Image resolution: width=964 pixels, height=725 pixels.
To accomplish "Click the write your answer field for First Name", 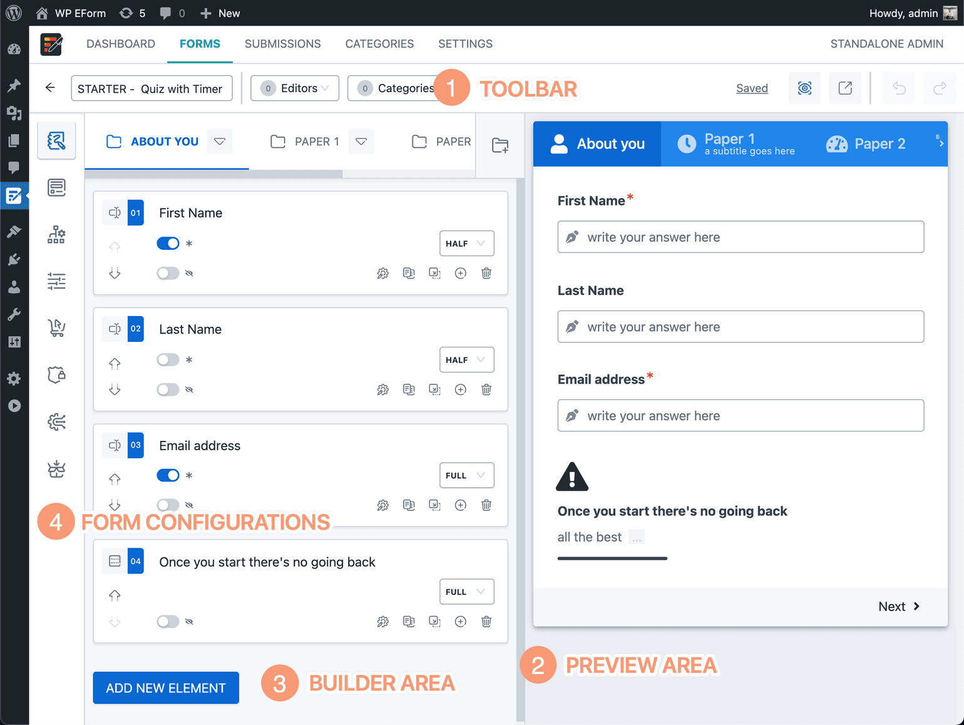I will point(741,237).
